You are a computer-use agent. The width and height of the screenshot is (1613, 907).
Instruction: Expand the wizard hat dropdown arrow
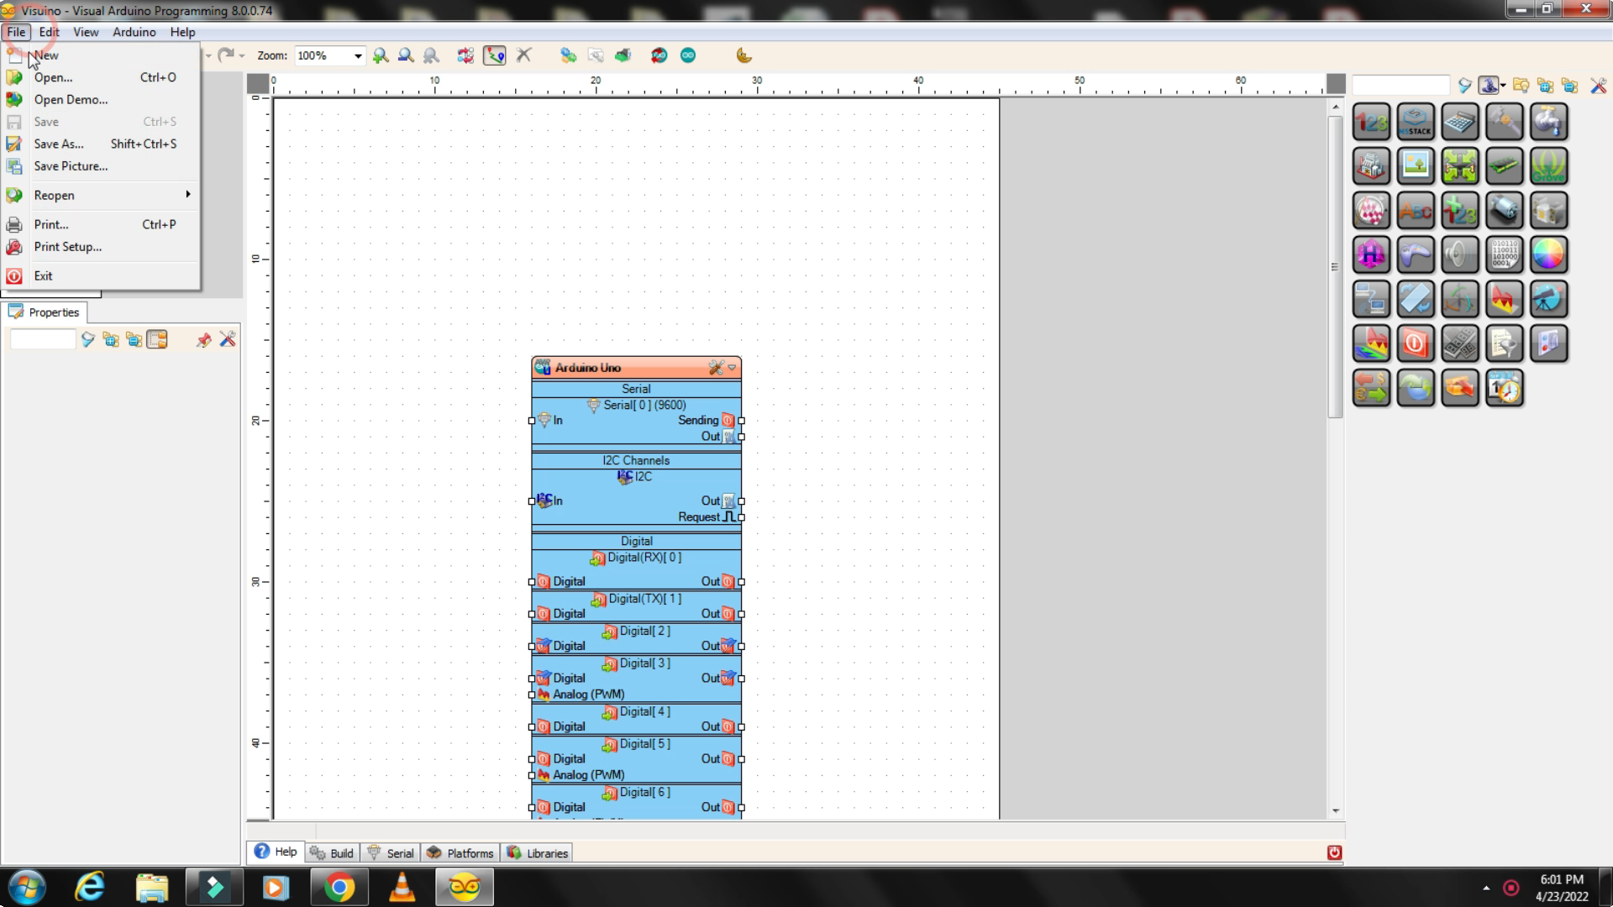point(1503,85)
